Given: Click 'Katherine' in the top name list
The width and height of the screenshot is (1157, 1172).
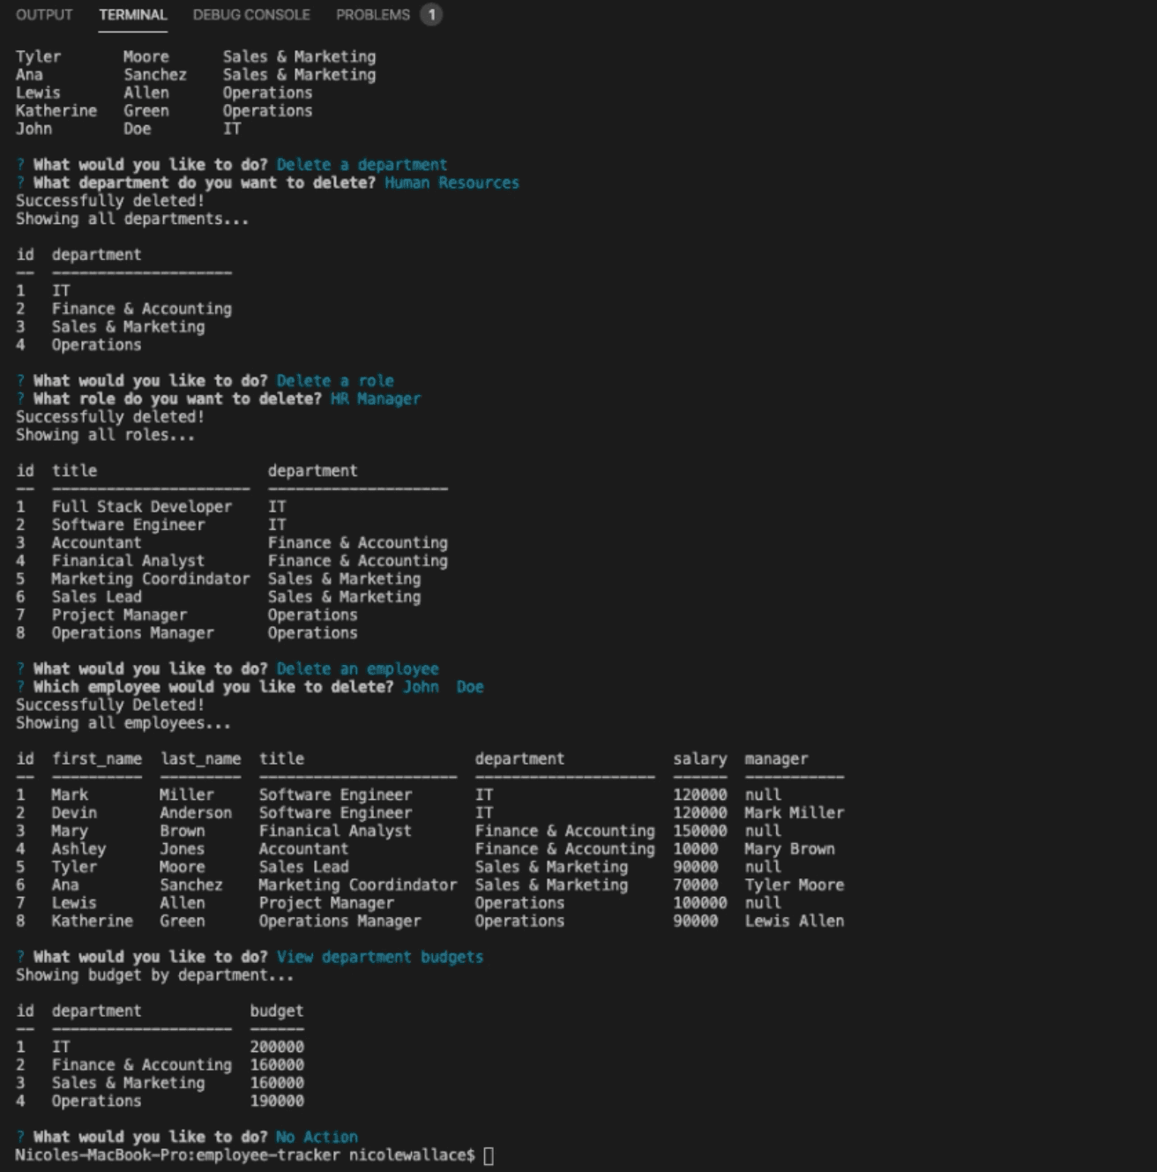Looking at the screenshot, I should click(56, 111).
